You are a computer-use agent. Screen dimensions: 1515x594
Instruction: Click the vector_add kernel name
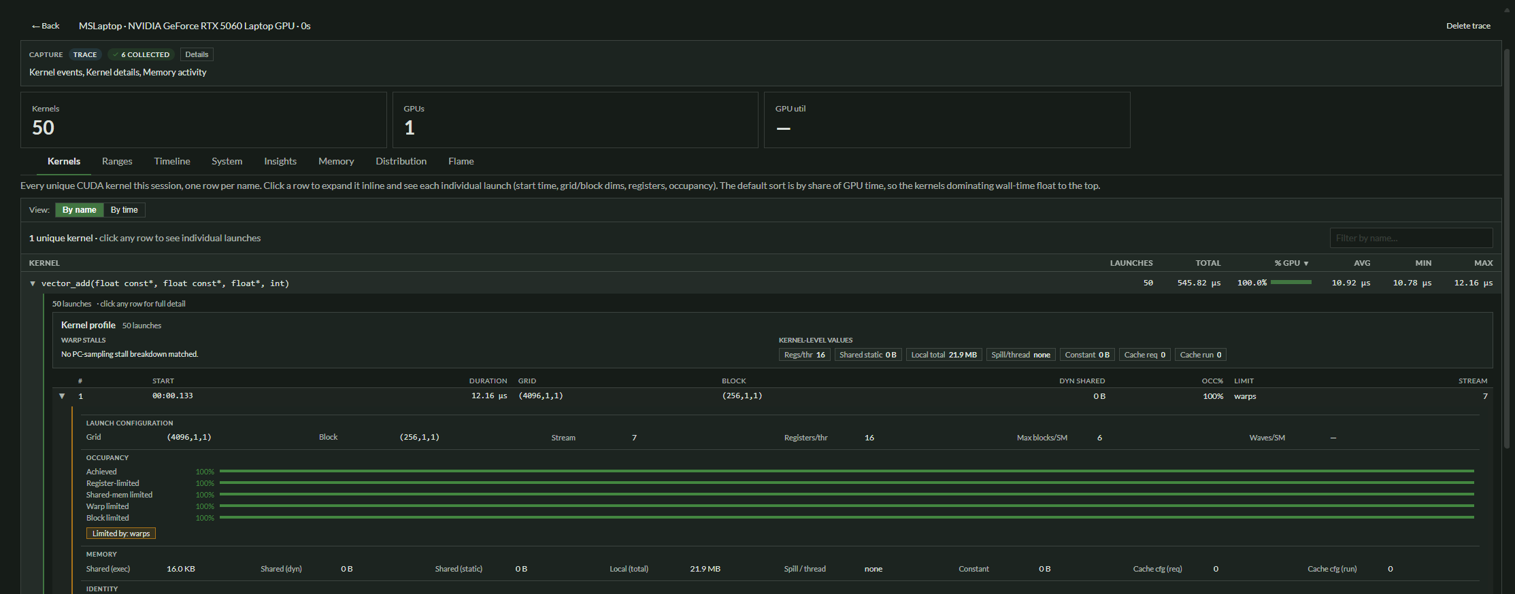[165, 283]
